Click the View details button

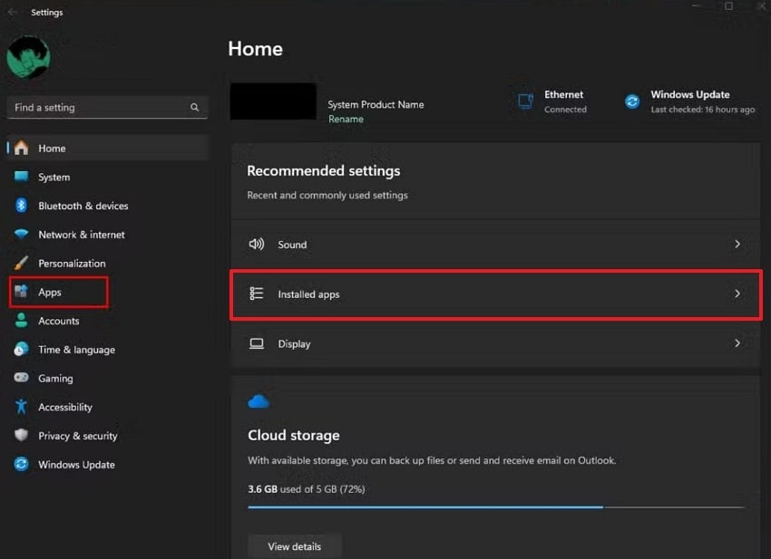point(295,546)
